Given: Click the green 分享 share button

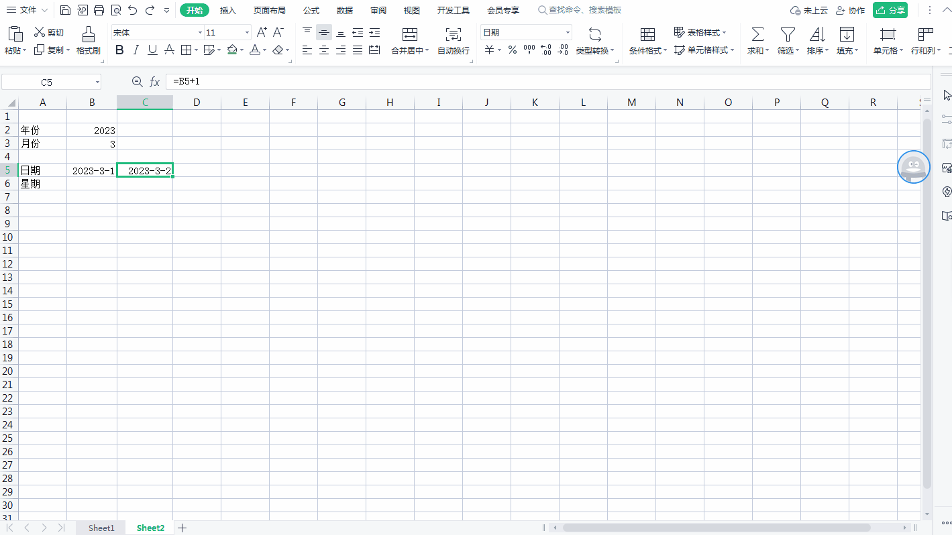Looking at the screenshot, I should coord(890,10).
